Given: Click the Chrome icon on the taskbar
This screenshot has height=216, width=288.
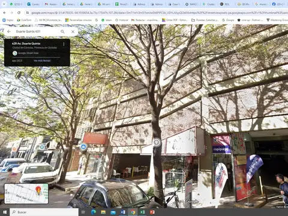Looking at the screenshot, I should 133,212.
